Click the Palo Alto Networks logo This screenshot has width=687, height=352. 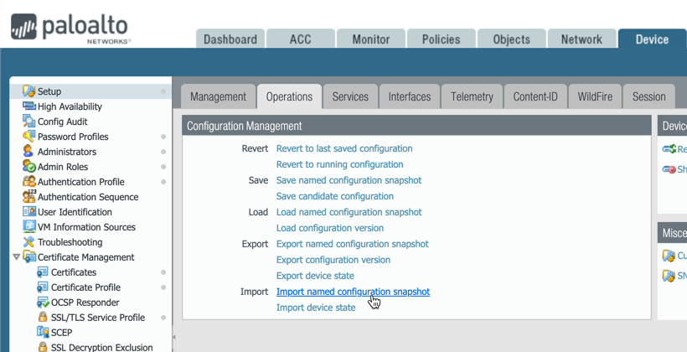[x=70, y=28]
